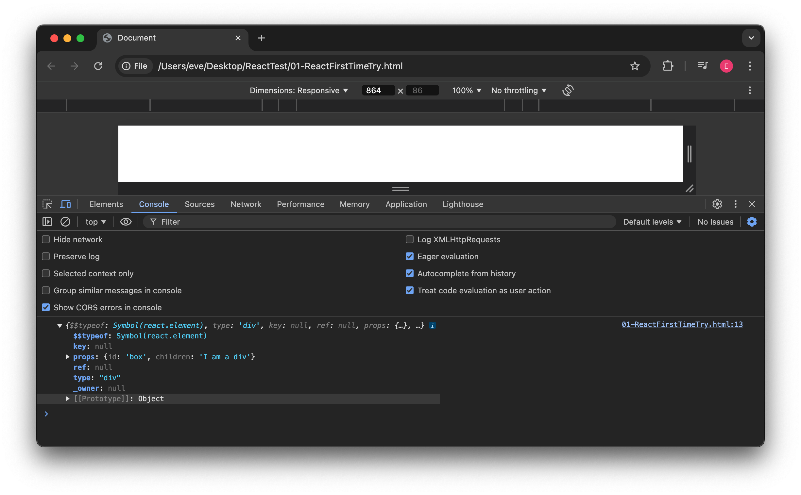Create a live expression with the eye icon
Viewport: 801px width, 495px height.
coord(125,222)
